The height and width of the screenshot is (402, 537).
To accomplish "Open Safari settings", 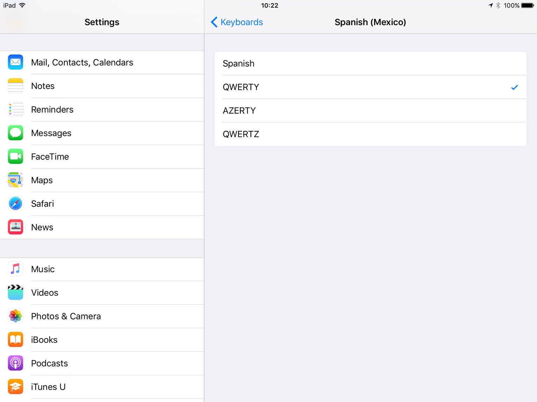I will (102, 204).
